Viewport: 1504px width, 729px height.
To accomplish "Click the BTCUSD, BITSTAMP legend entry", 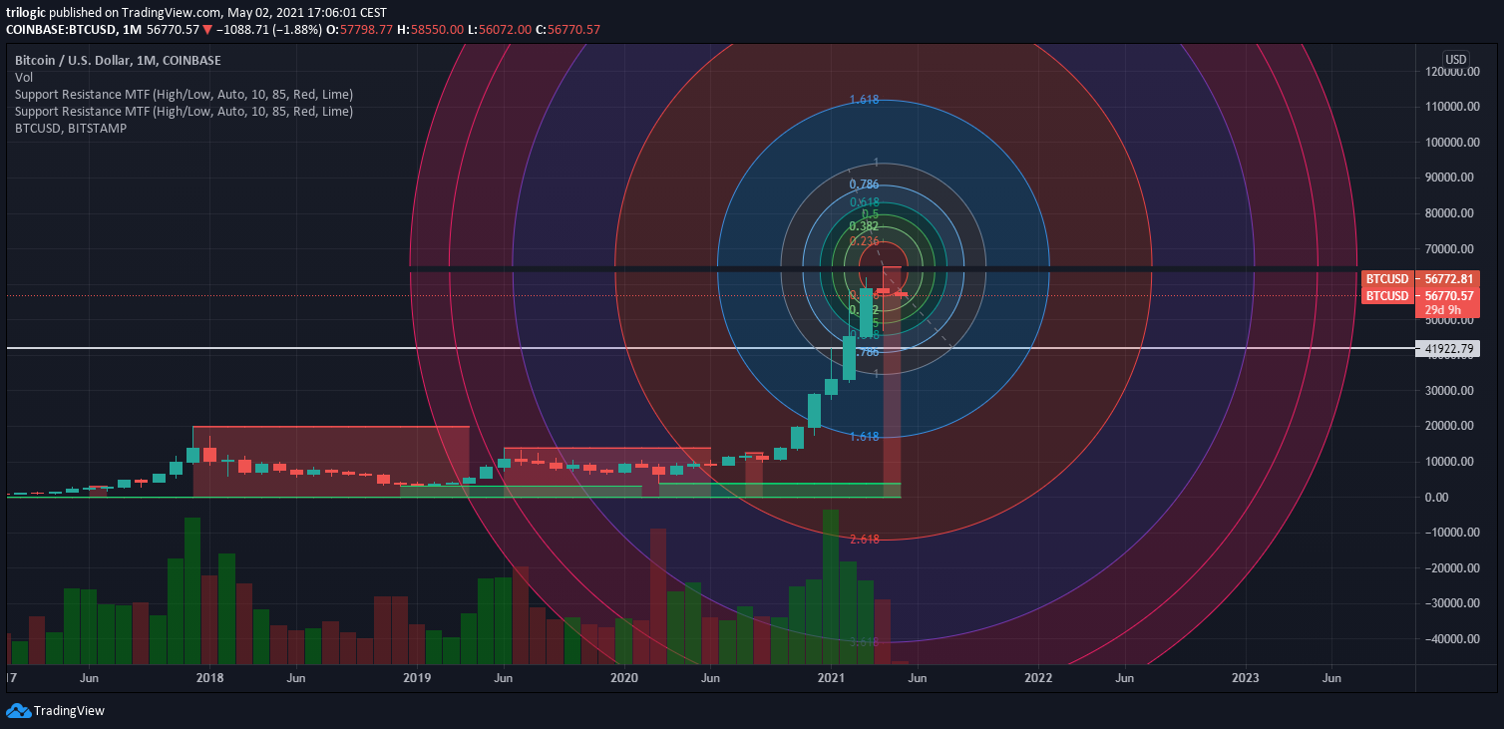I will [x=71, y=128].
